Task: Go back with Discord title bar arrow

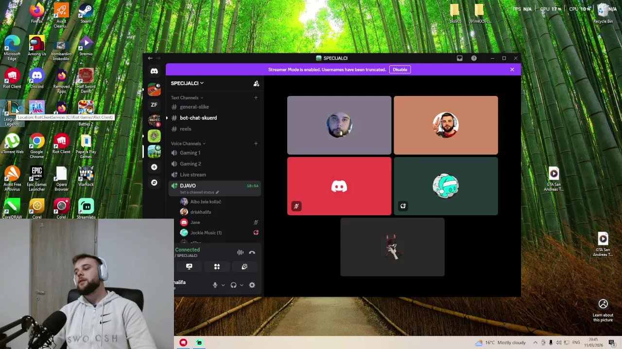Action: tap(150, 58)
